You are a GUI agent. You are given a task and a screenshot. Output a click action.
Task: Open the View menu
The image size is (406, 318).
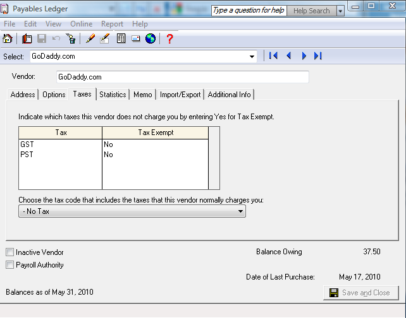click(x=53, y=24)
